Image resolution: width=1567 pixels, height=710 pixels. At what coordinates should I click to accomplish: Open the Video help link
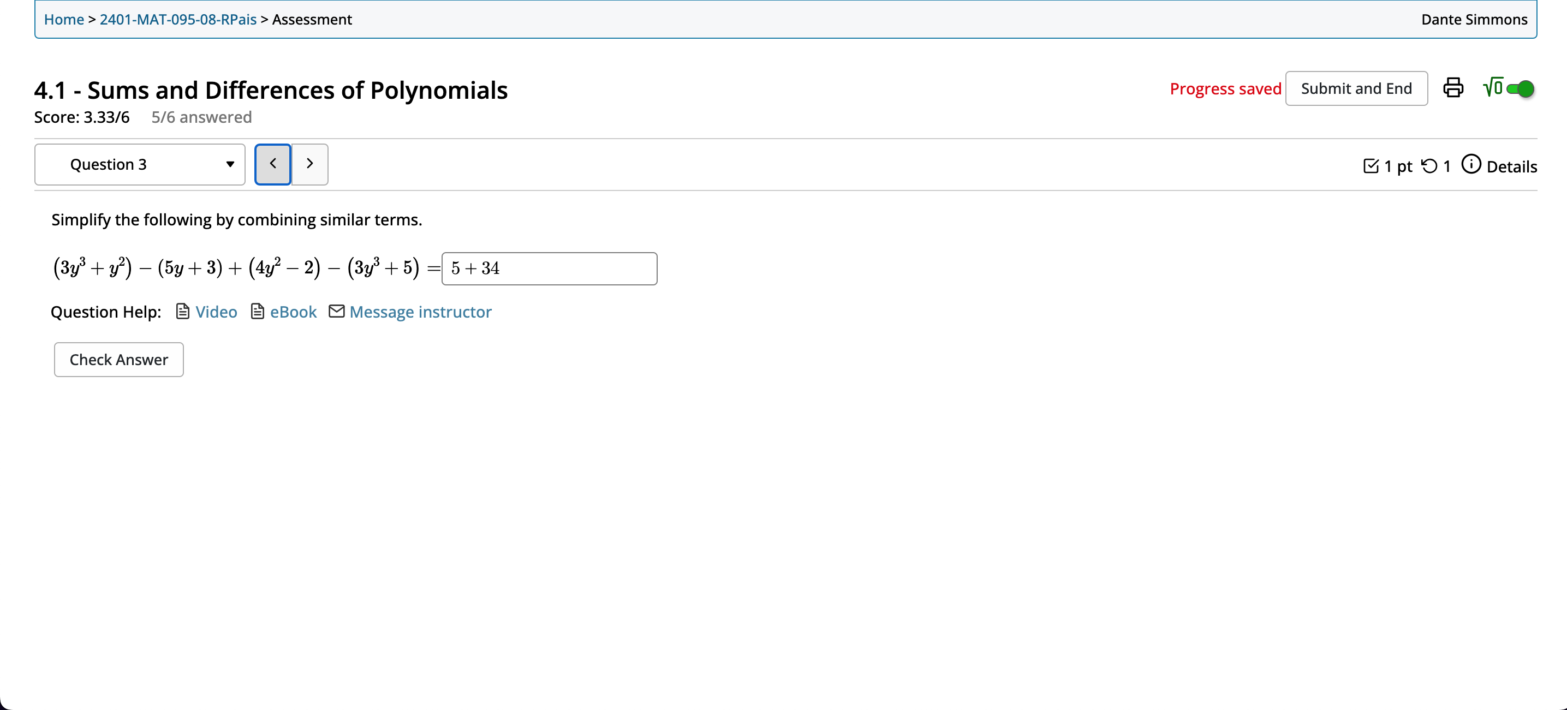click(x=216, y=312)
